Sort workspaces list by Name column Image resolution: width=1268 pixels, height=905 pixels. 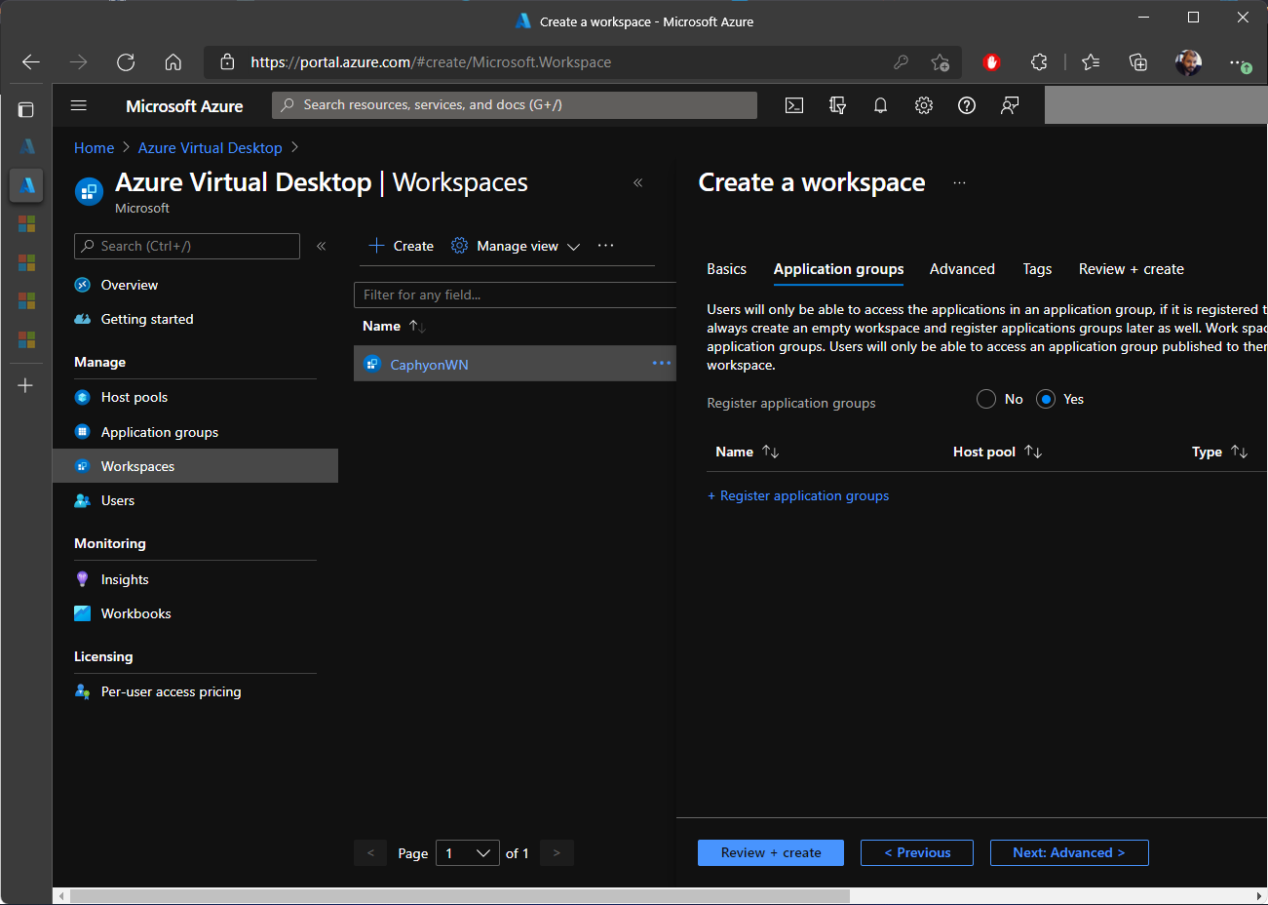coord(394,326)
